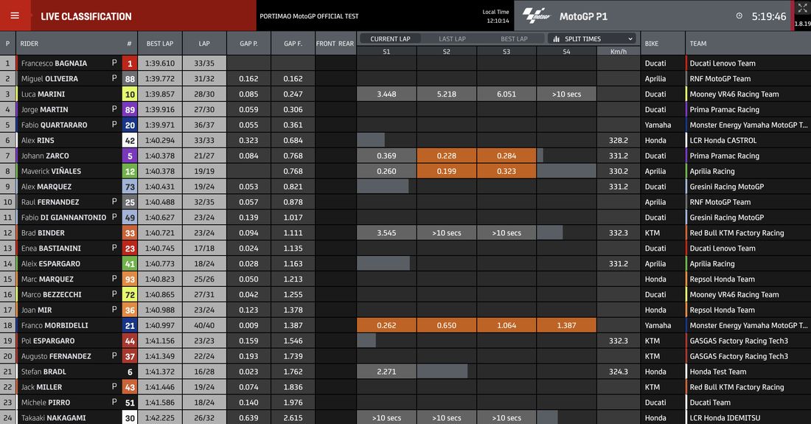Open the Split Times dropdown
Viewport: 811px width, 424px height.
click(x=594, y=39)
